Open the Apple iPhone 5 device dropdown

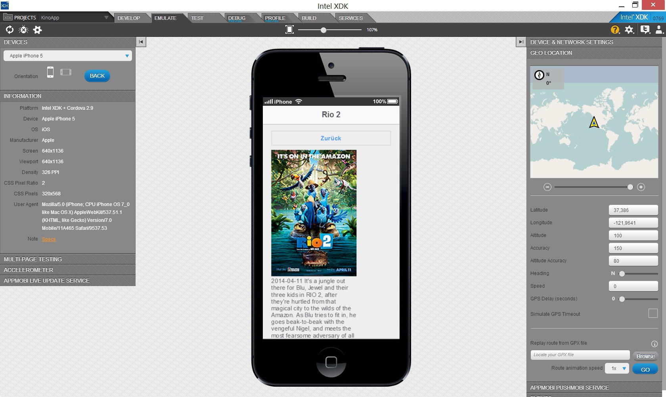click(68, 56)
